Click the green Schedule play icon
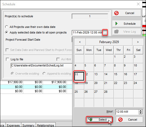 coord(116,24)
